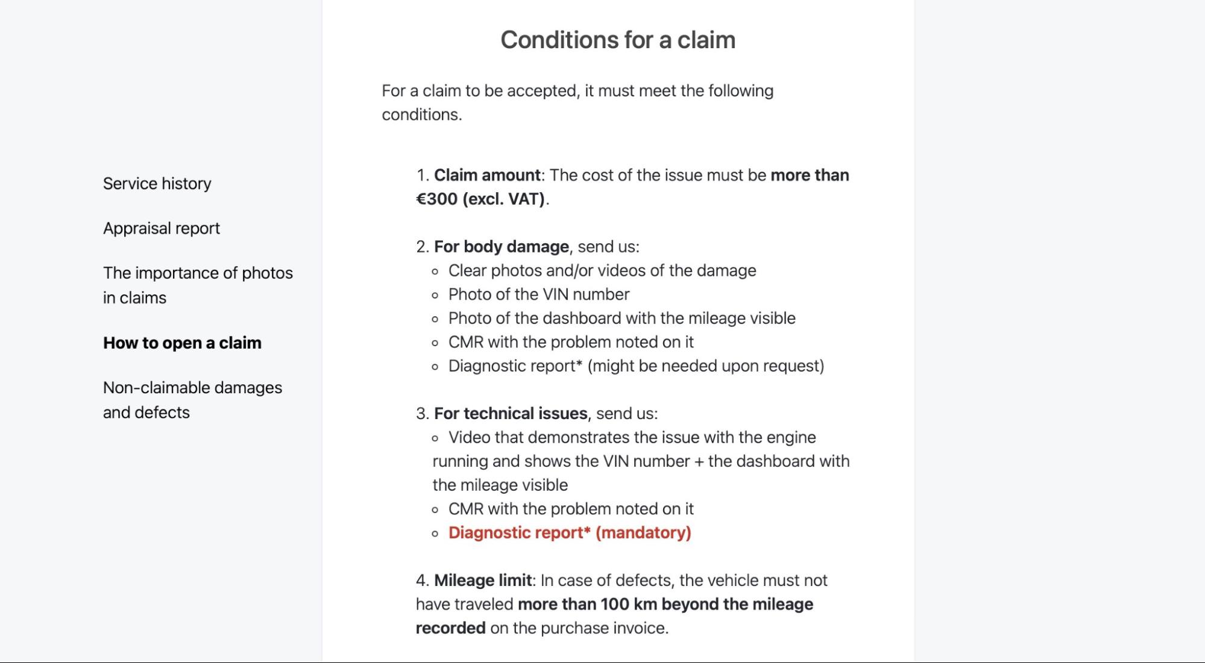Click 'CMR with the problem noted' under body damage
The width and height of the screenshot is (1205, 663).
[x=570, y=342]
